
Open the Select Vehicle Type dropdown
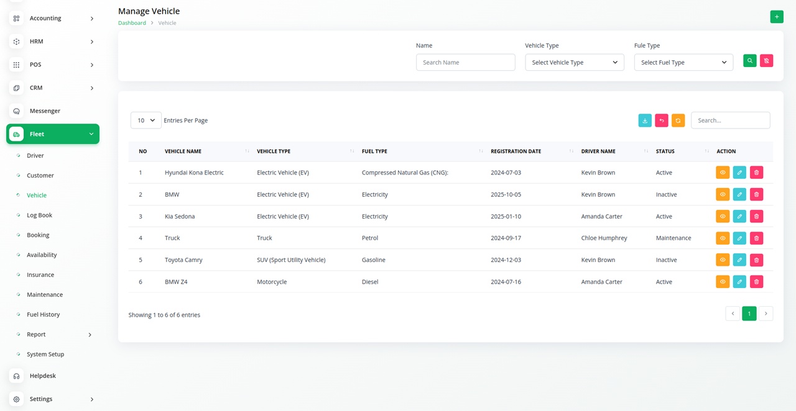574,62
